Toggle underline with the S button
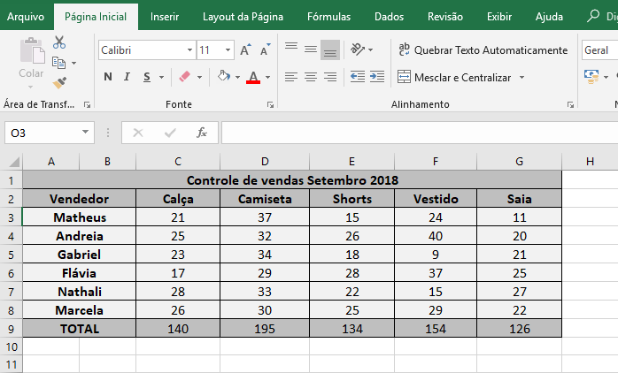Viewport: 618px width, 373px height. (x=147, y=77)
